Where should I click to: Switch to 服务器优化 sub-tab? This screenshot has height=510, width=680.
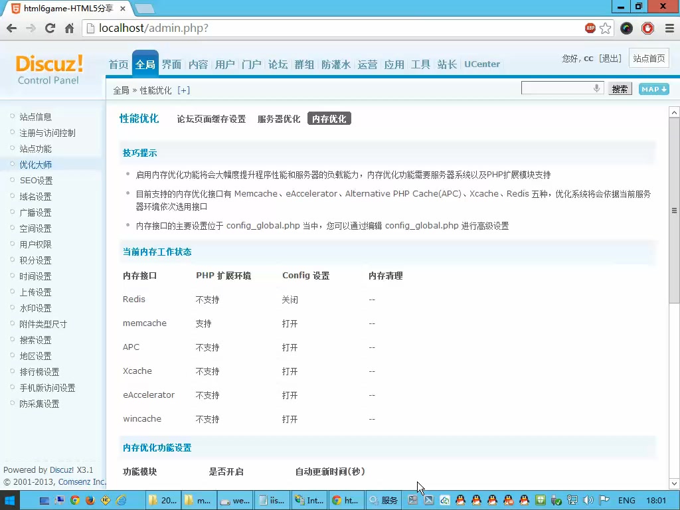coord(279,119)
